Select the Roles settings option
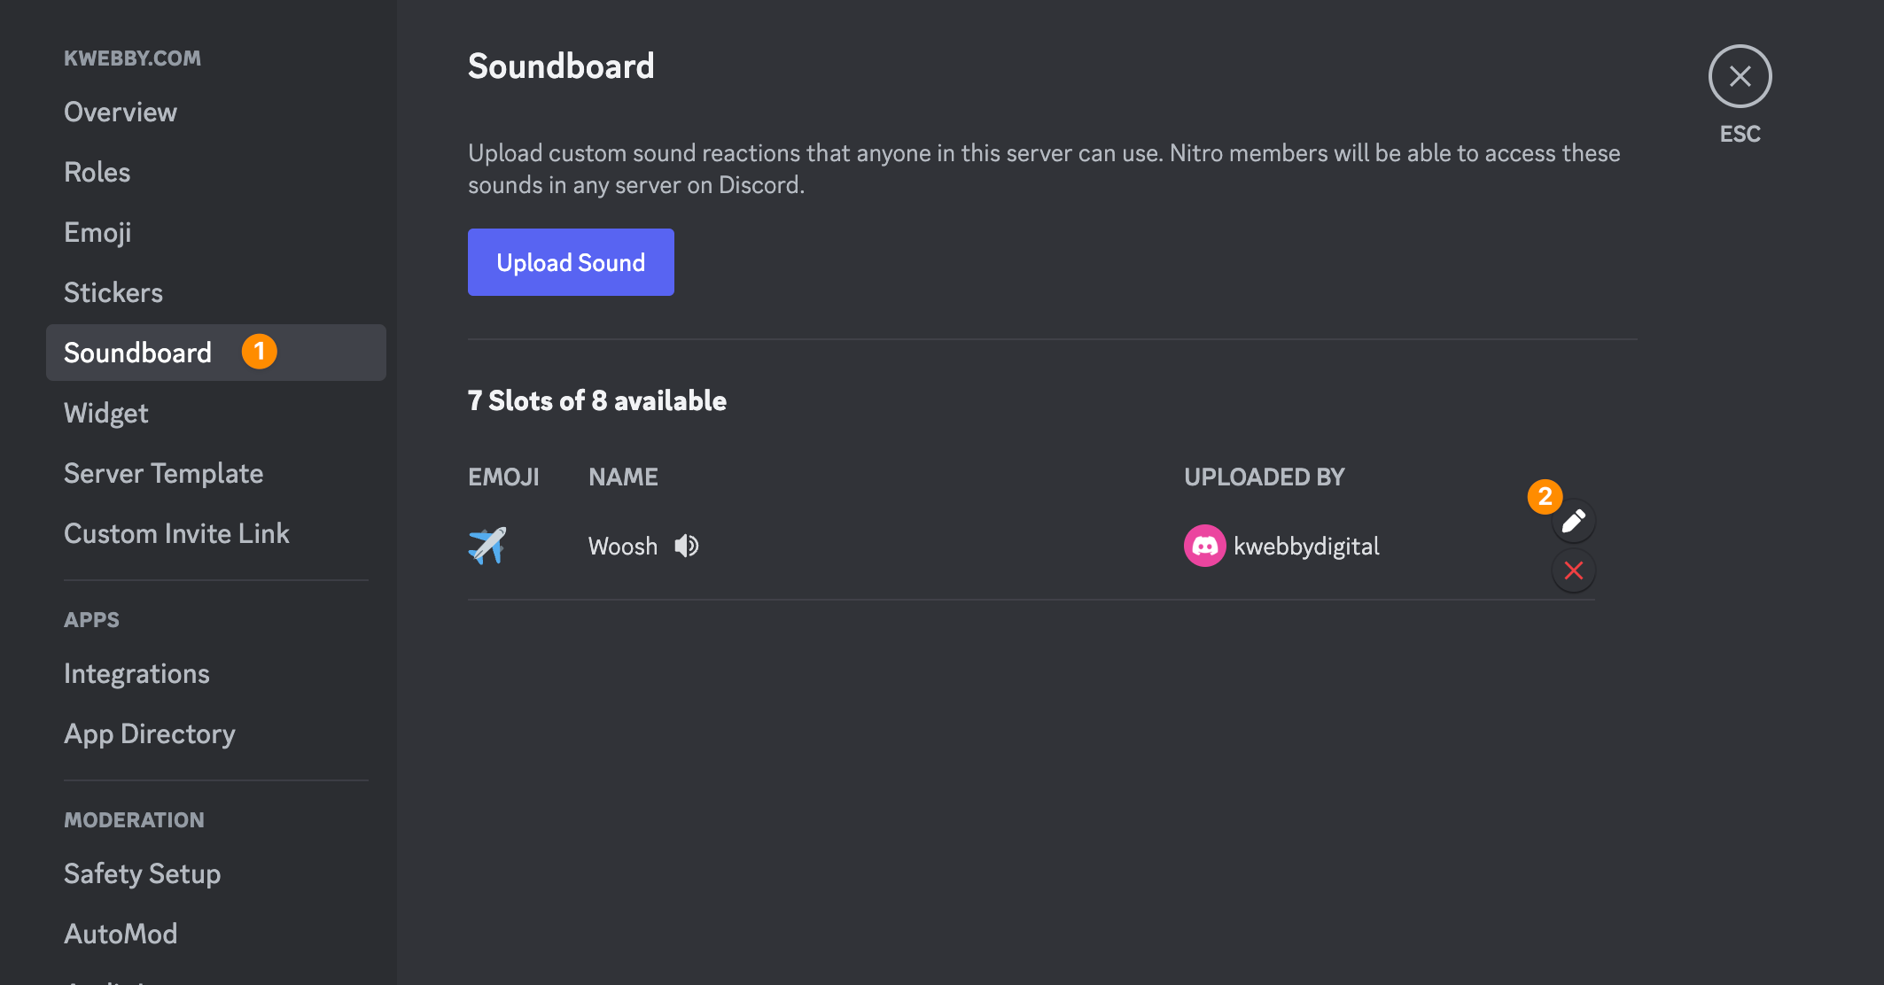 (97, 172)
